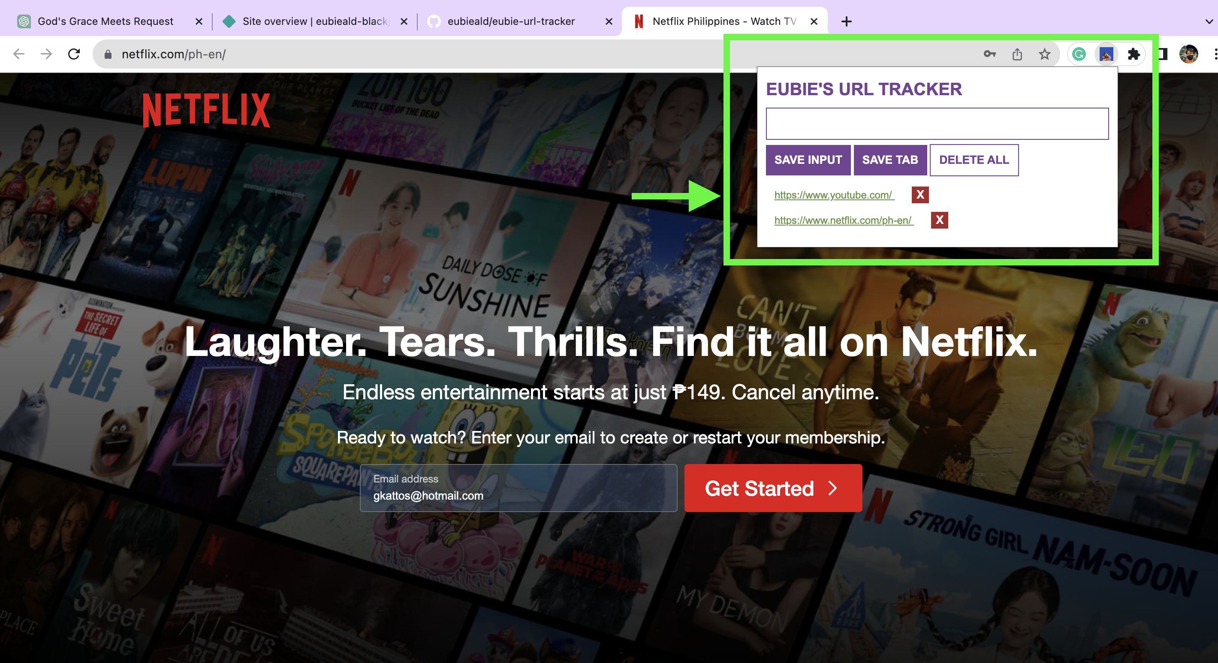The width and height of the screenshot is (1218, 663).
Task: Open the Extensions puzzle icon
Action: (1134, 54)
